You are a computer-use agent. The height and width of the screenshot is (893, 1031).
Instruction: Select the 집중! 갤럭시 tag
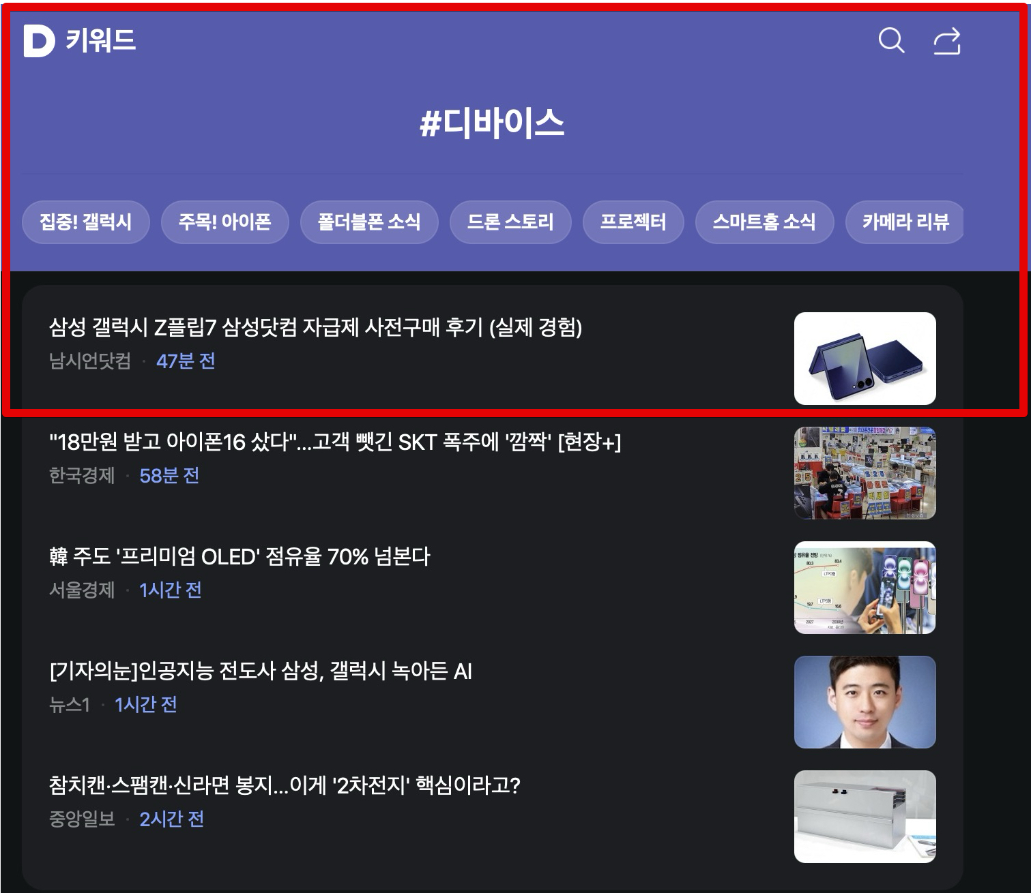click(x=86, y=222)
